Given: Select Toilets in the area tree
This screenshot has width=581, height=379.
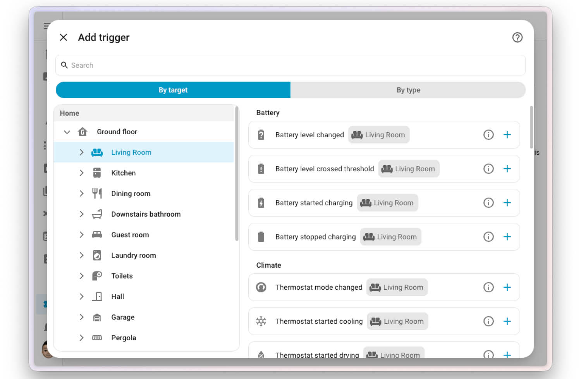Looking at the screenshot, I should (x=122, y=276).
